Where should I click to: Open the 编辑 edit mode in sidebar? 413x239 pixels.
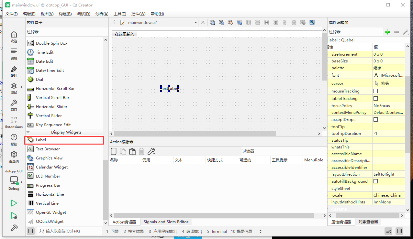pos(14,54)
